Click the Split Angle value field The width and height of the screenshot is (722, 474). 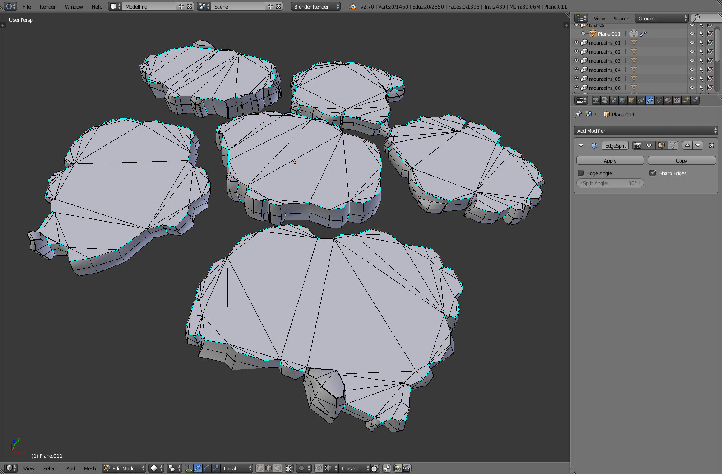pyautogui.click(x=610, y=183)
